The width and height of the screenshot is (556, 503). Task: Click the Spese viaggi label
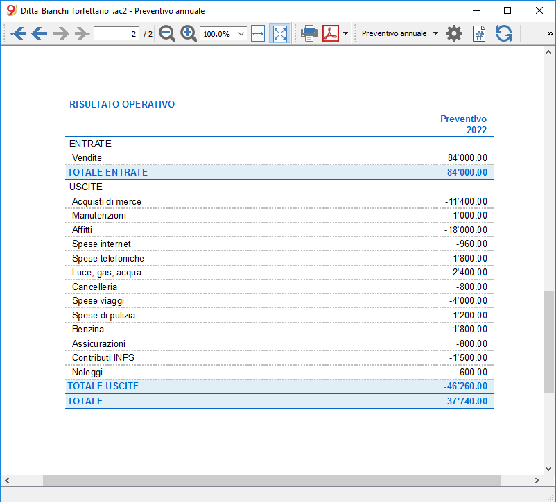coord(98,301)
